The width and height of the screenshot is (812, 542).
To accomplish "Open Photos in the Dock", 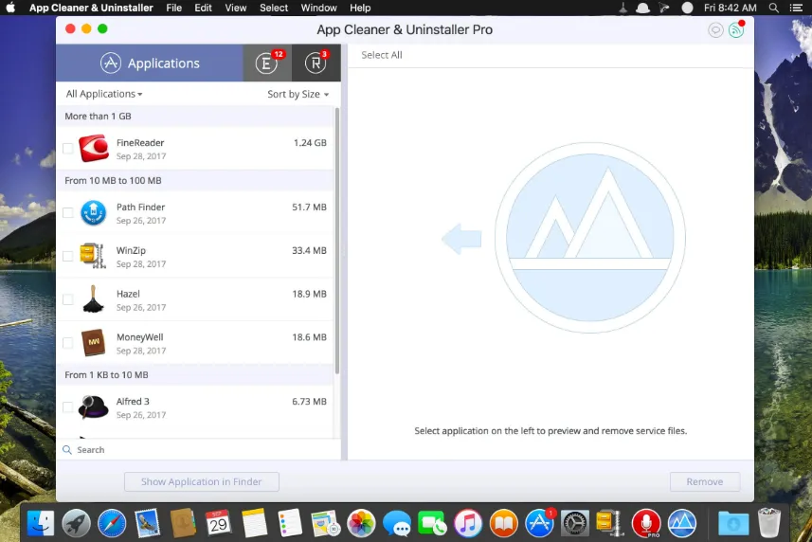I will click(x=361, y=523).
